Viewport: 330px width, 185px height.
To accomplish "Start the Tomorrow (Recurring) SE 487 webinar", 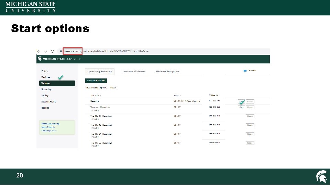I will pos(241,107).
